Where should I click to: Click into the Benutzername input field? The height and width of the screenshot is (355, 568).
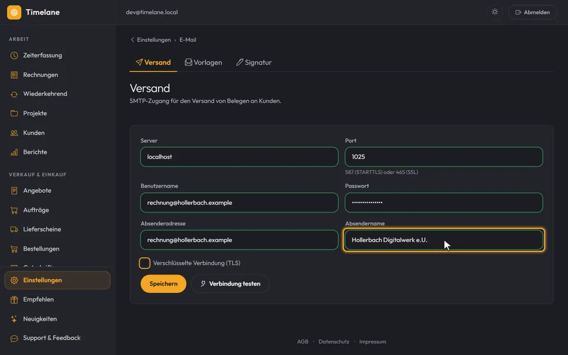(240, 202)
